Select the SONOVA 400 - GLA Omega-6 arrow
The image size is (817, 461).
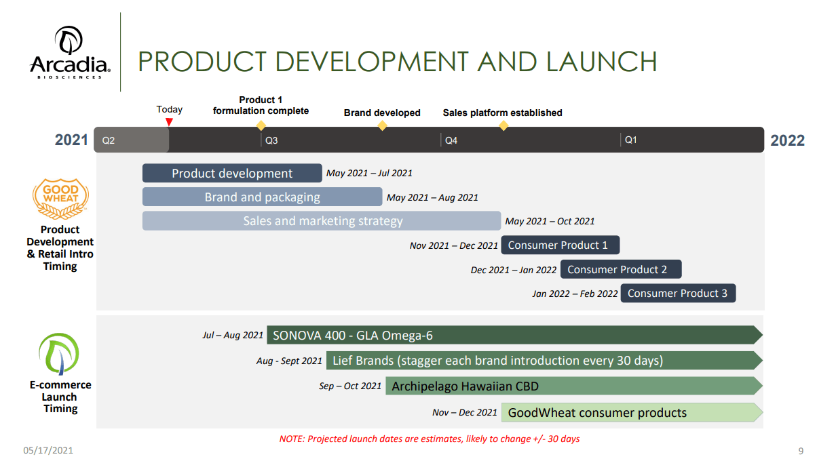tap(515, 335)
